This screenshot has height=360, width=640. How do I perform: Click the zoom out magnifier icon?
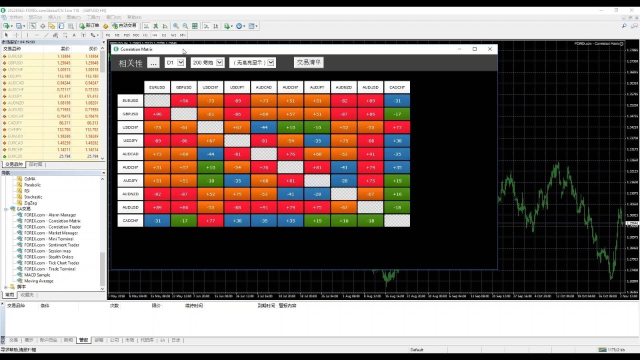pos(185,26)
